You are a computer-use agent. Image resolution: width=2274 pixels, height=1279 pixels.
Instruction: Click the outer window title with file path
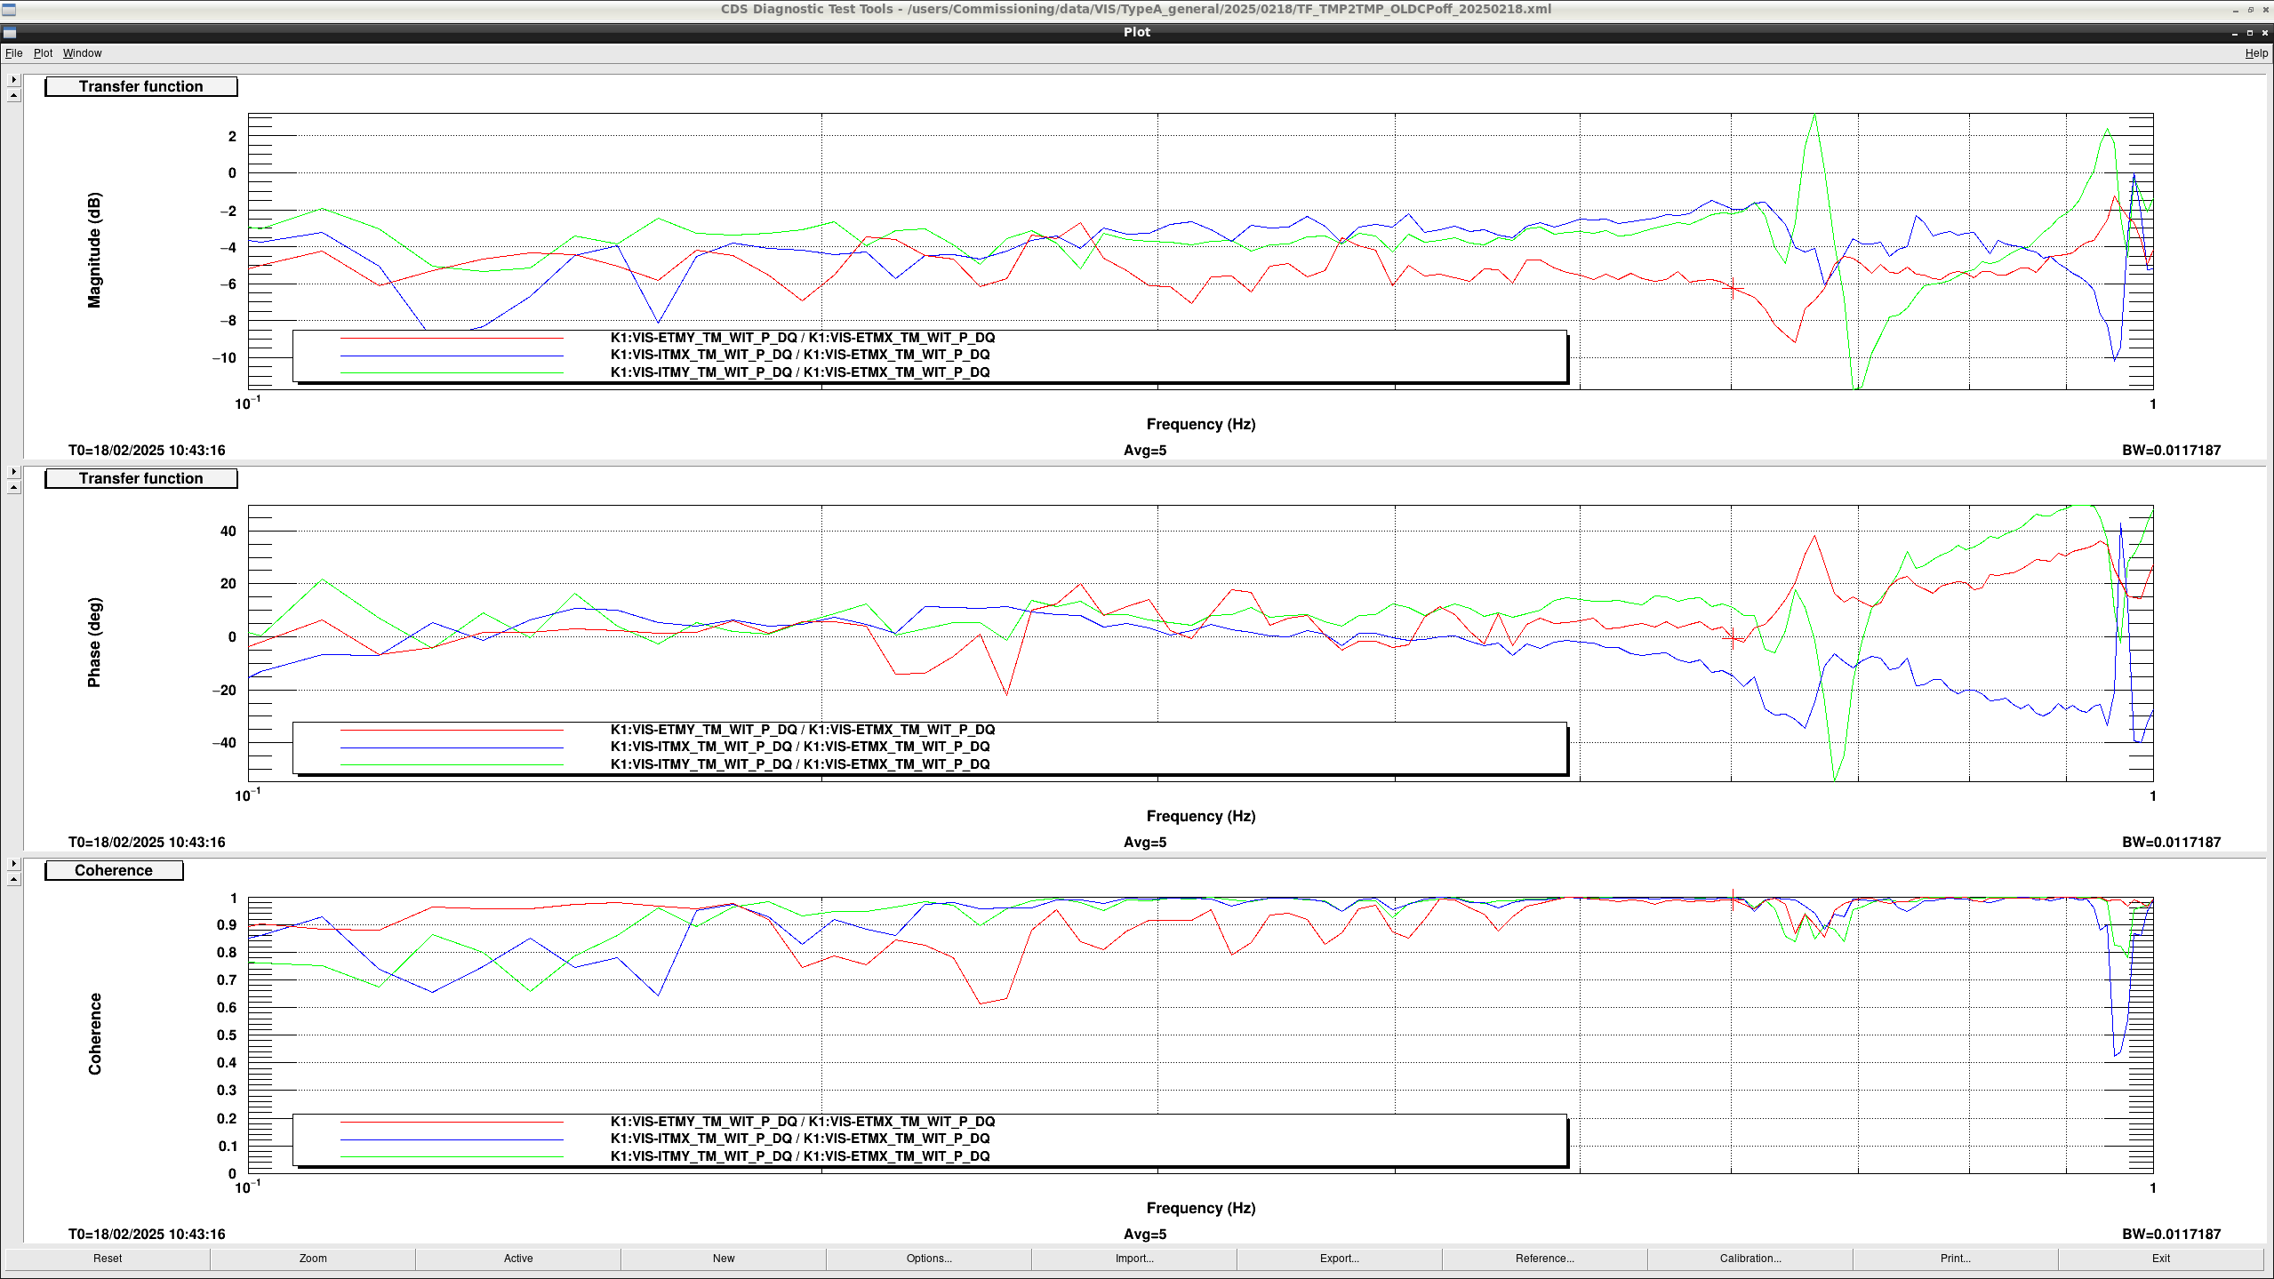coord(1136,9)
